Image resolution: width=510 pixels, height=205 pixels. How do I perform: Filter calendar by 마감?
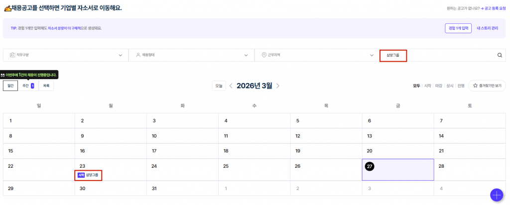(x=439, y=86)
